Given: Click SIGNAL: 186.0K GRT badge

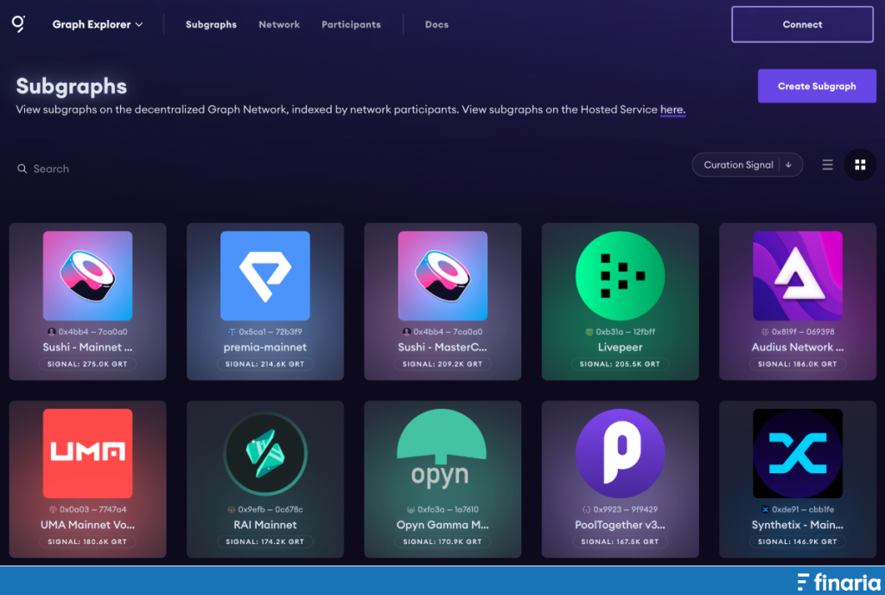Looking at the screenshot, I should [x=798, y=364].
